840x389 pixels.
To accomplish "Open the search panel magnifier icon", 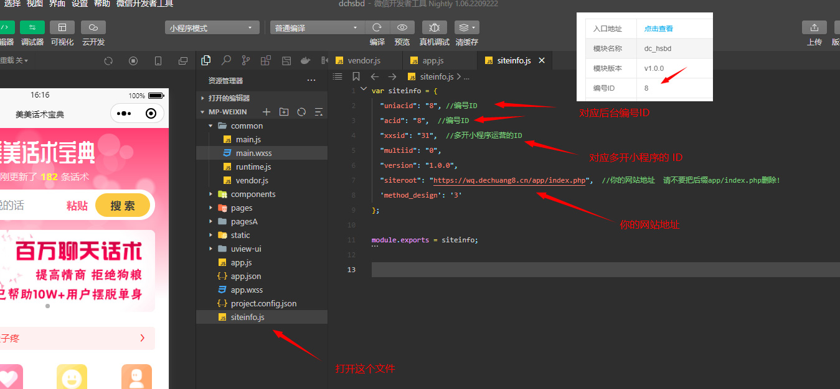I will coord(226,60).
